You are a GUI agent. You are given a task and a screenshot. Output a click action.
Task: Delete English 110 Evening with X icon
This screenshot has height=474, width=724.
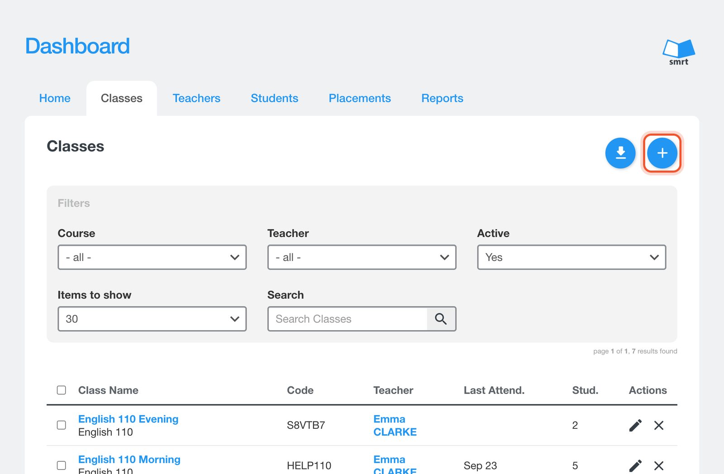click(659, 425)
